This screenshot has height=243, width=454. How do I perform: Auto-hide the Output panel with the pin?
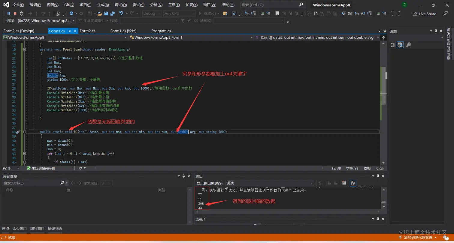pyautogui.click(x=379, y=176)
